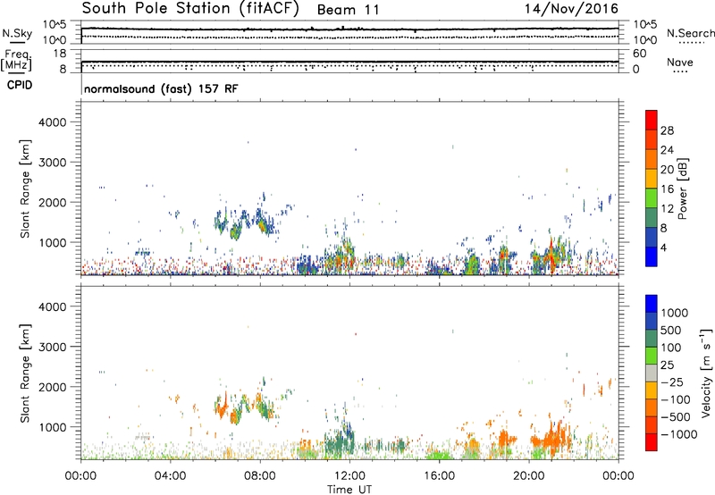
Task: Click the 08:00 time tick label
Action: point(260,476)
